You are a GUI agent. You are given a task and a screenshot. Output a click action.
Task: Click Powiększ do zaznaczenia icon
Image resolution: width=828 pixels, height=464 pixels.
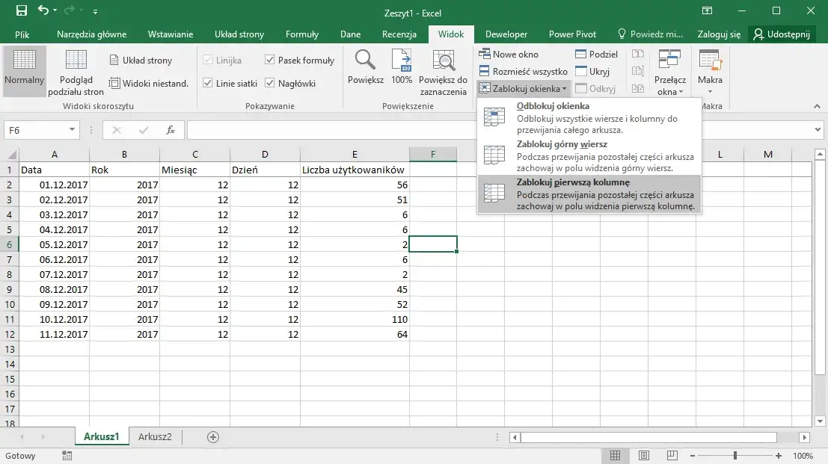click(443, 61)
